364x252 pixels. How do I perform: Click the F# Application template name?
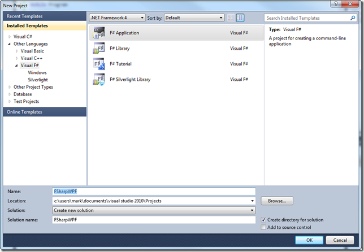124,33
